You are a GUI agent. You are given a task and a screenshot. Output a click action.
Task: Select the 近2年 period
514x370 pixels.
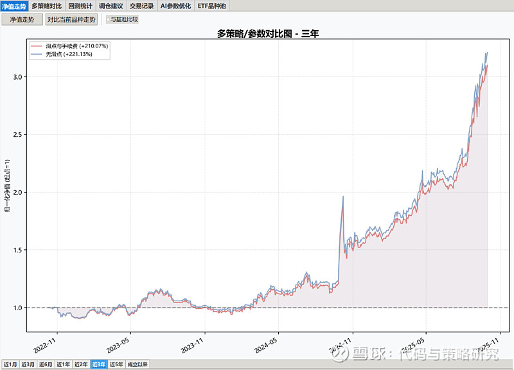click(81, 364)
